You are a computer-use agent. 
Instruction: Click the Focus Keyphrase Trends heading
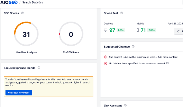20,68
